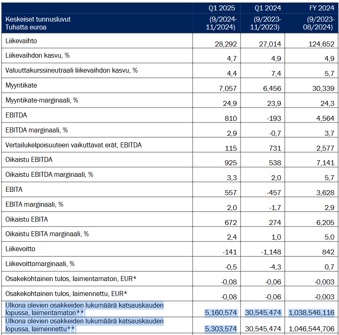The image size is (339, 335).
Task: Click diluted share count 5,303,574
Action: tap(221, 329)
